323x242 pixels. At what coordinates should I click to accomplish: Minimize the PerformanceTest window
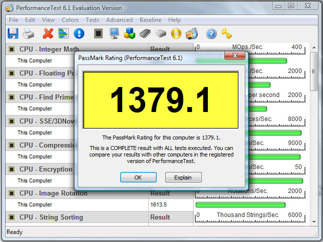[x=278, y=6]
